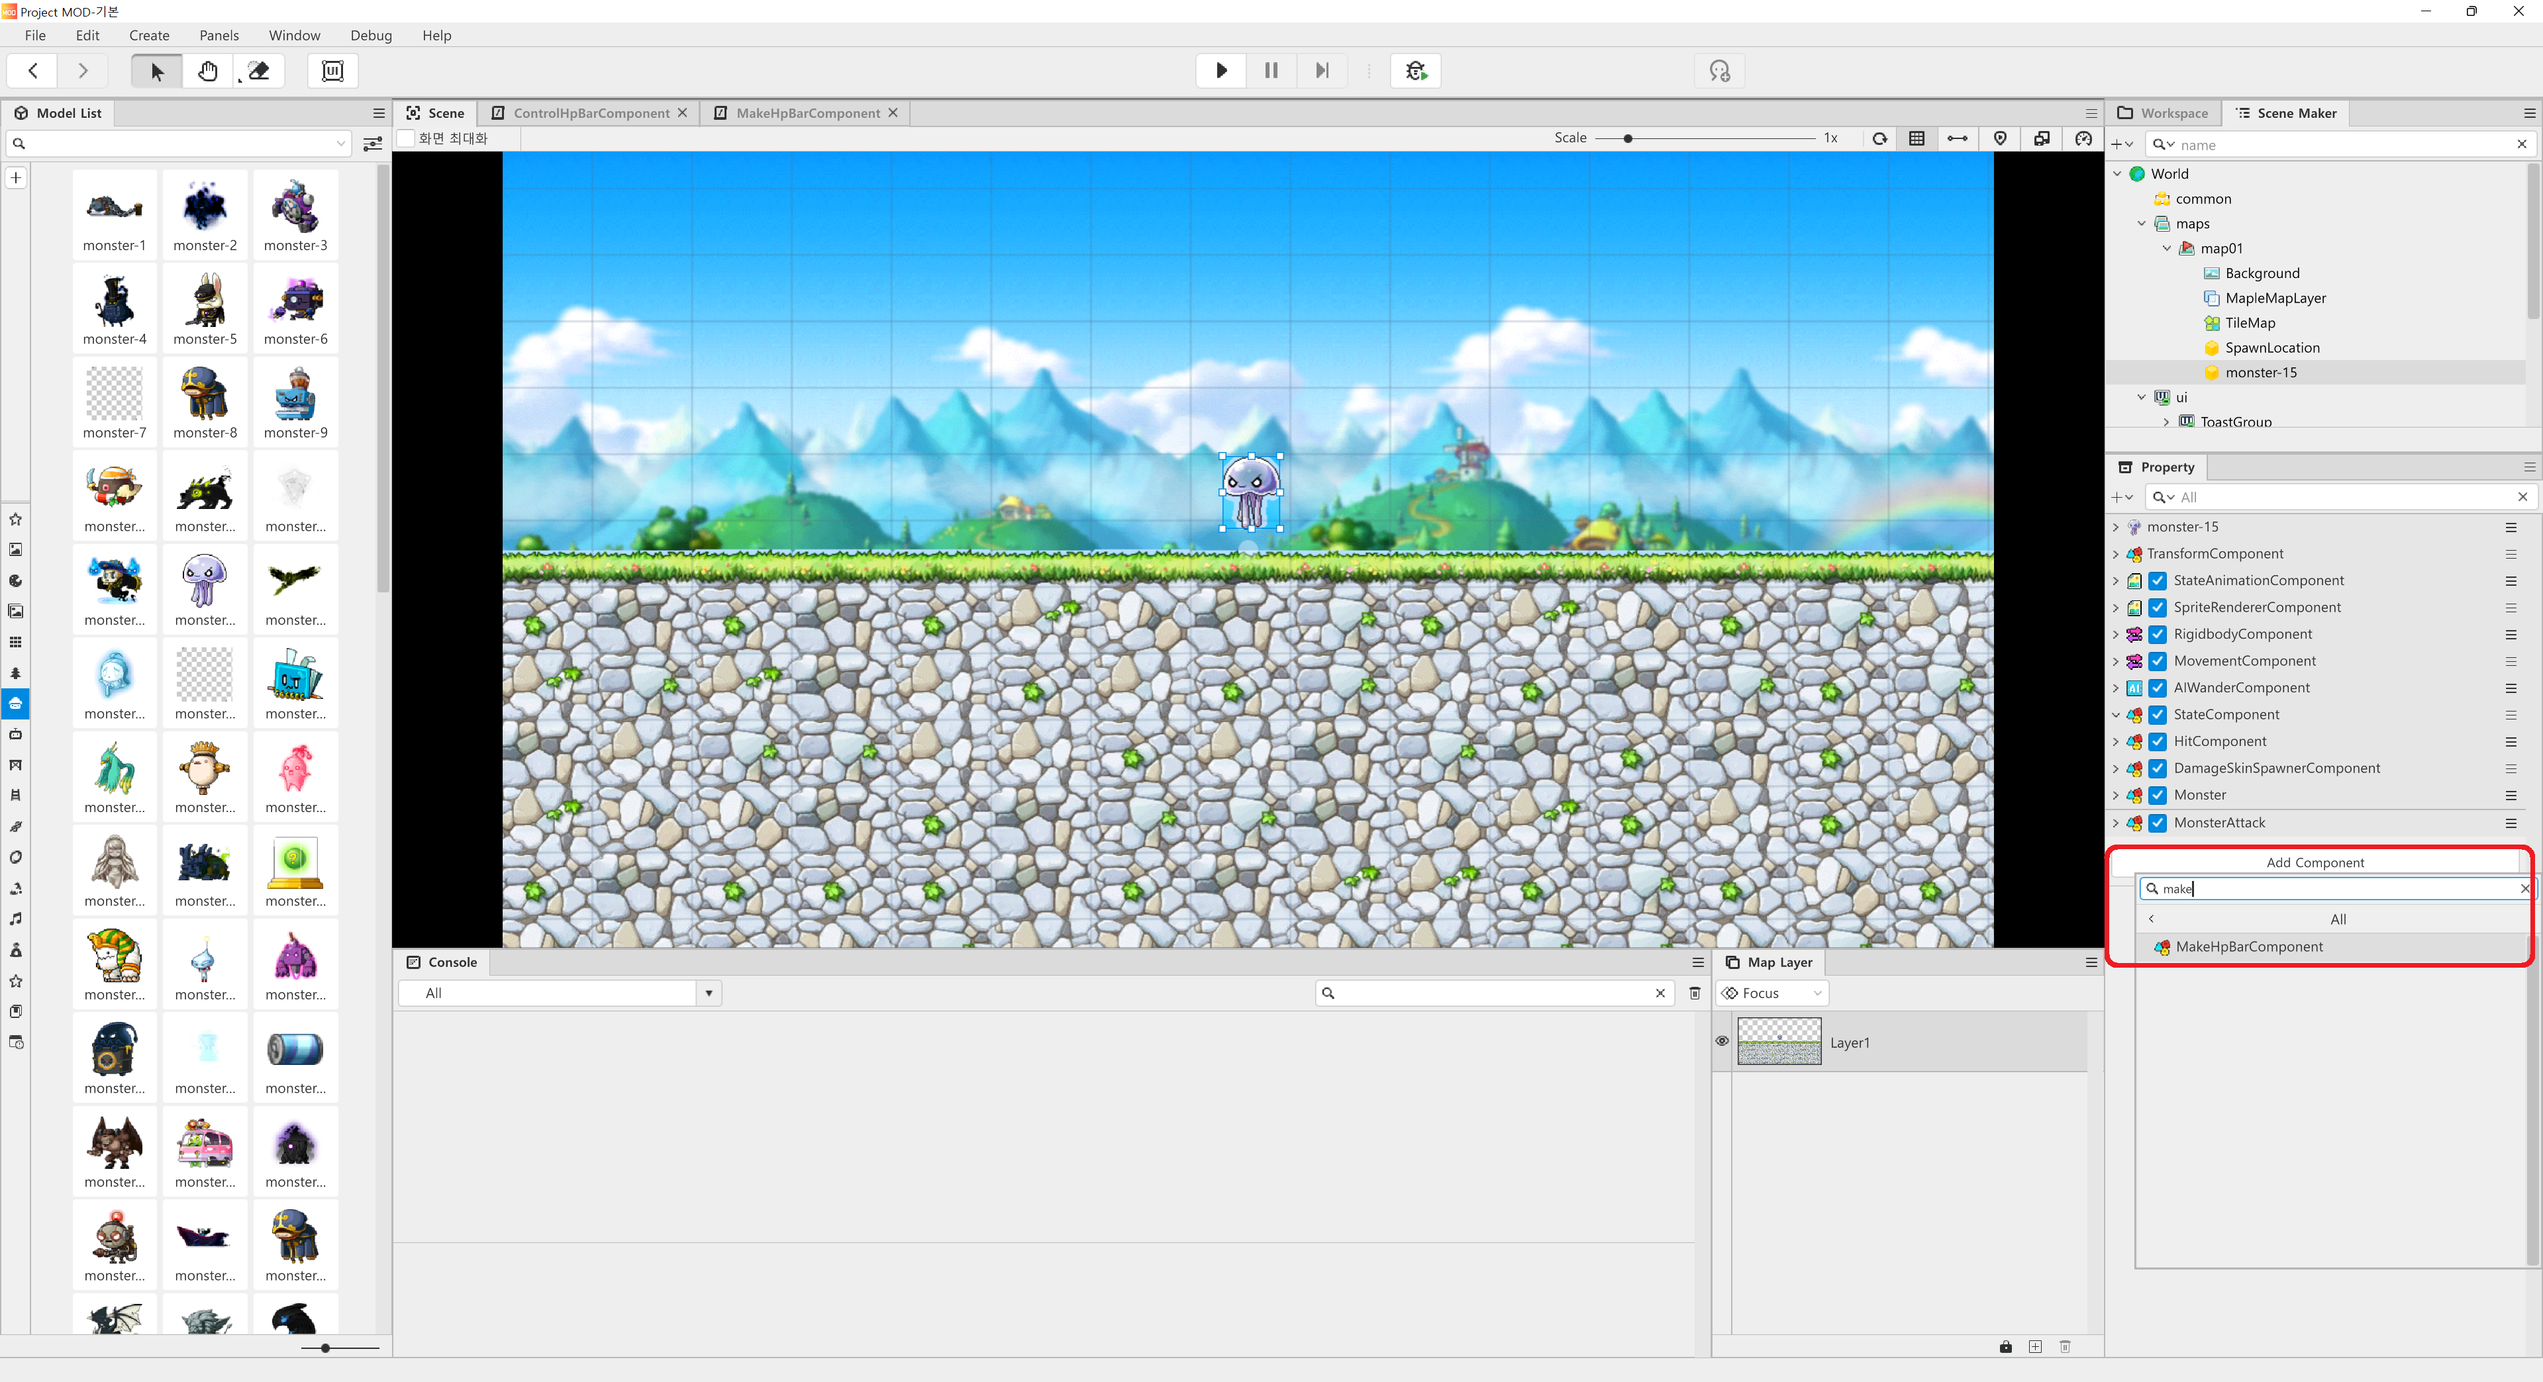2543x1382 pixels.
Task: Open Model List panel hamburger menu
Action: [x=379, y=113]
